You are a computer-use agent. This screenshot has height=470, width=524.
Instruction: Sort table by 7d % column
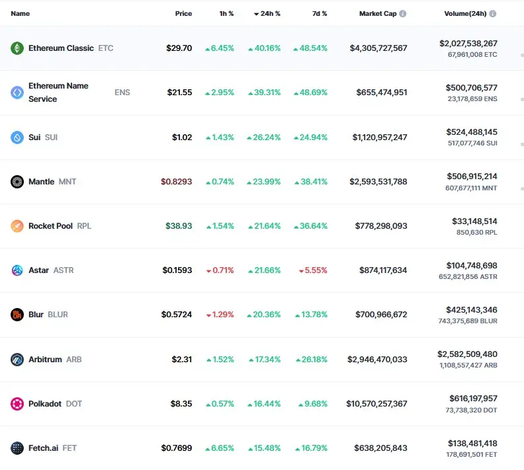tap(320, 14)
